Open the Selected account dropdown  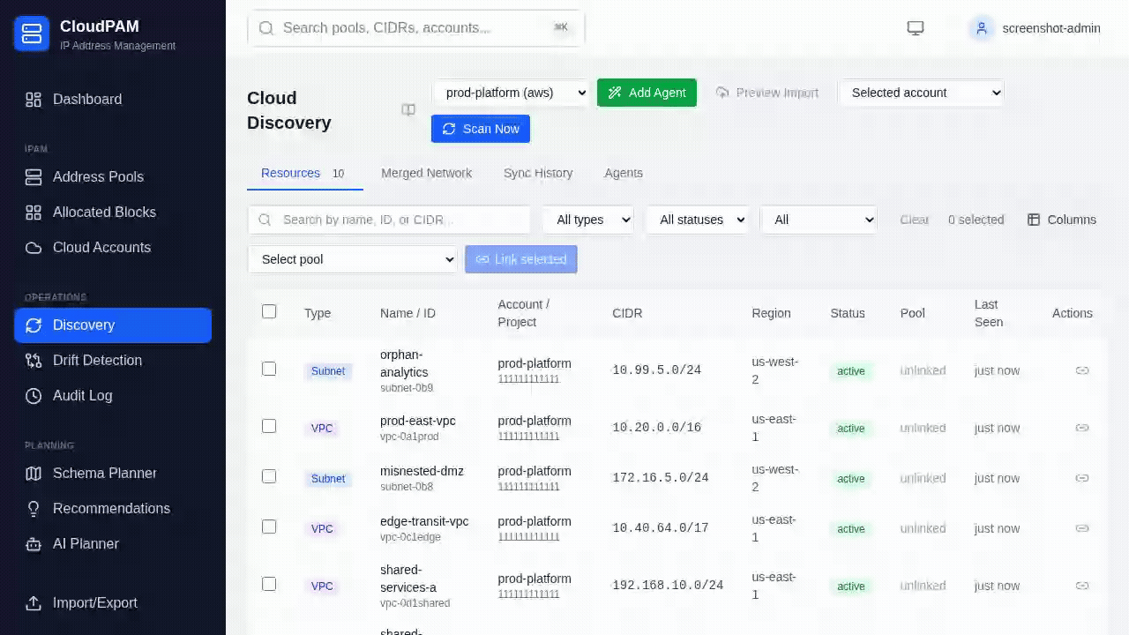921,93
